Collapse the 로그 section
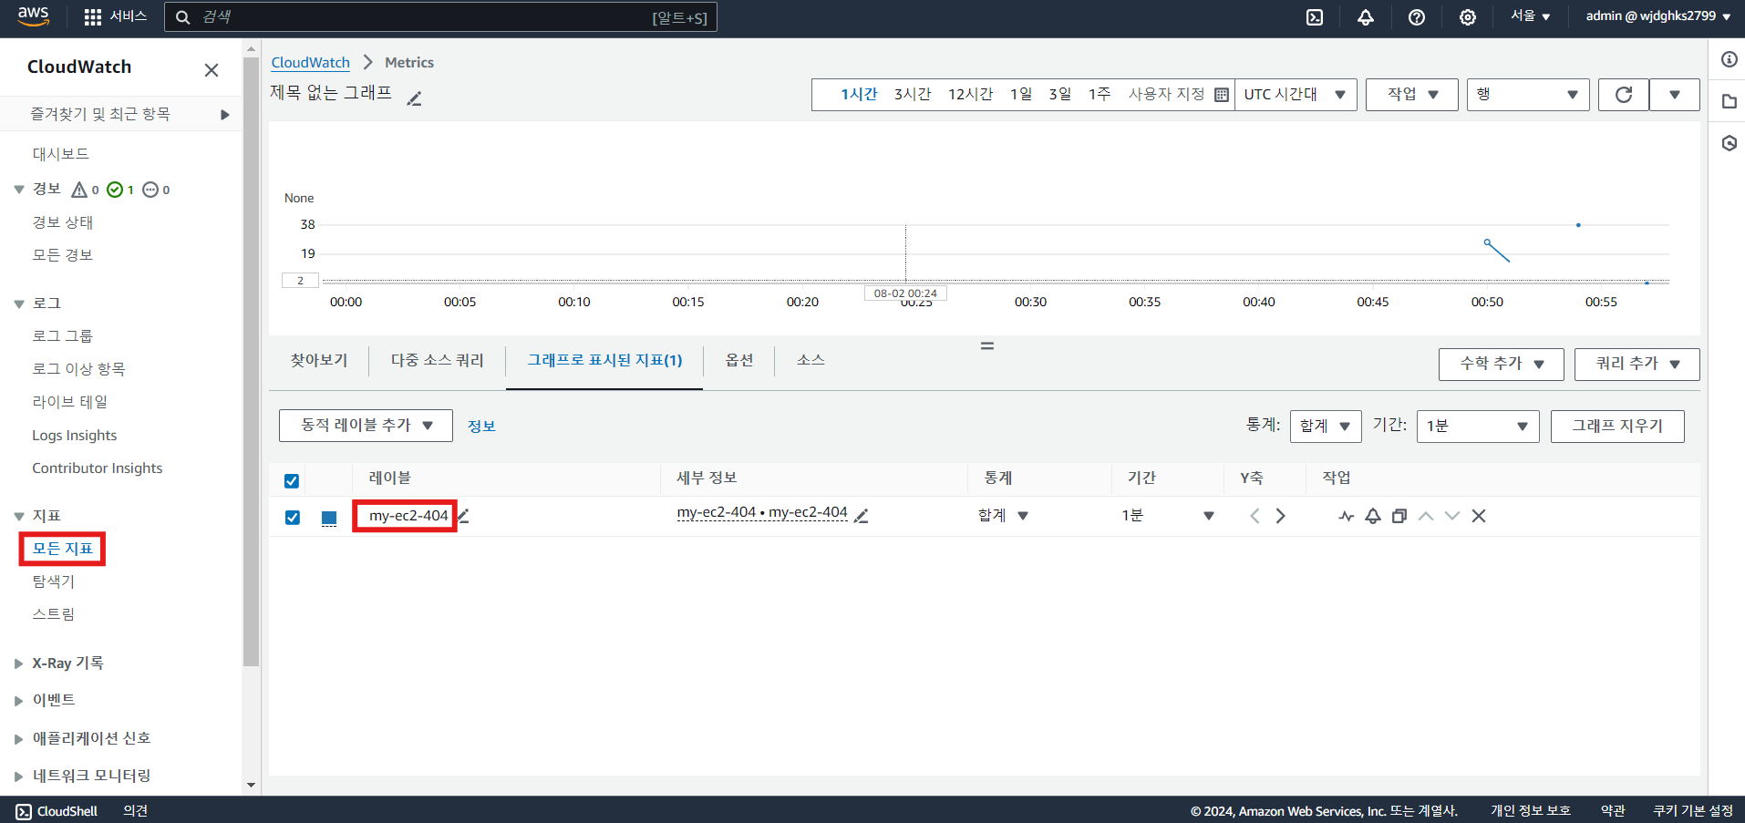 19,303
